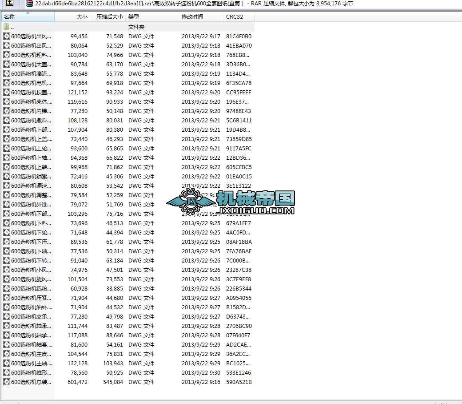Sort by the 修改时间 column header
Image resolution: width=462 pixels, height=404 pixels.
tap(201, 17)
